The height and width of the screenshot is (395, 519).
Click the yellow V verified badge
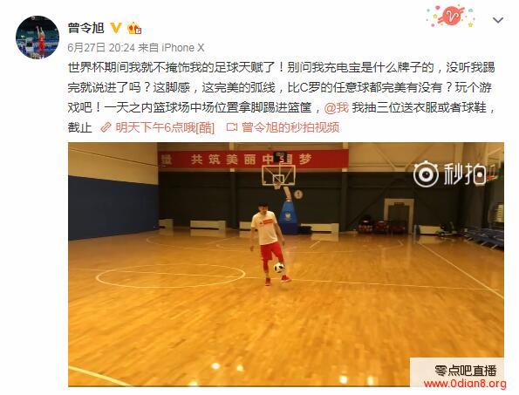tap(115, 27)
